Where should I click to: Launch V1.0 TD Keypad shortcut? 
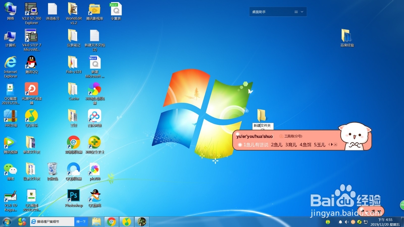click(11, 201)
